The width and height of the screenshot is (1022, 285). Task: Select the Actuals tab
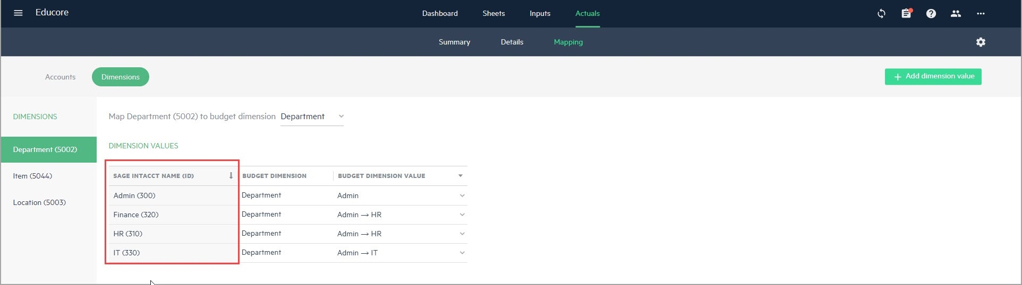pos(587,13)
